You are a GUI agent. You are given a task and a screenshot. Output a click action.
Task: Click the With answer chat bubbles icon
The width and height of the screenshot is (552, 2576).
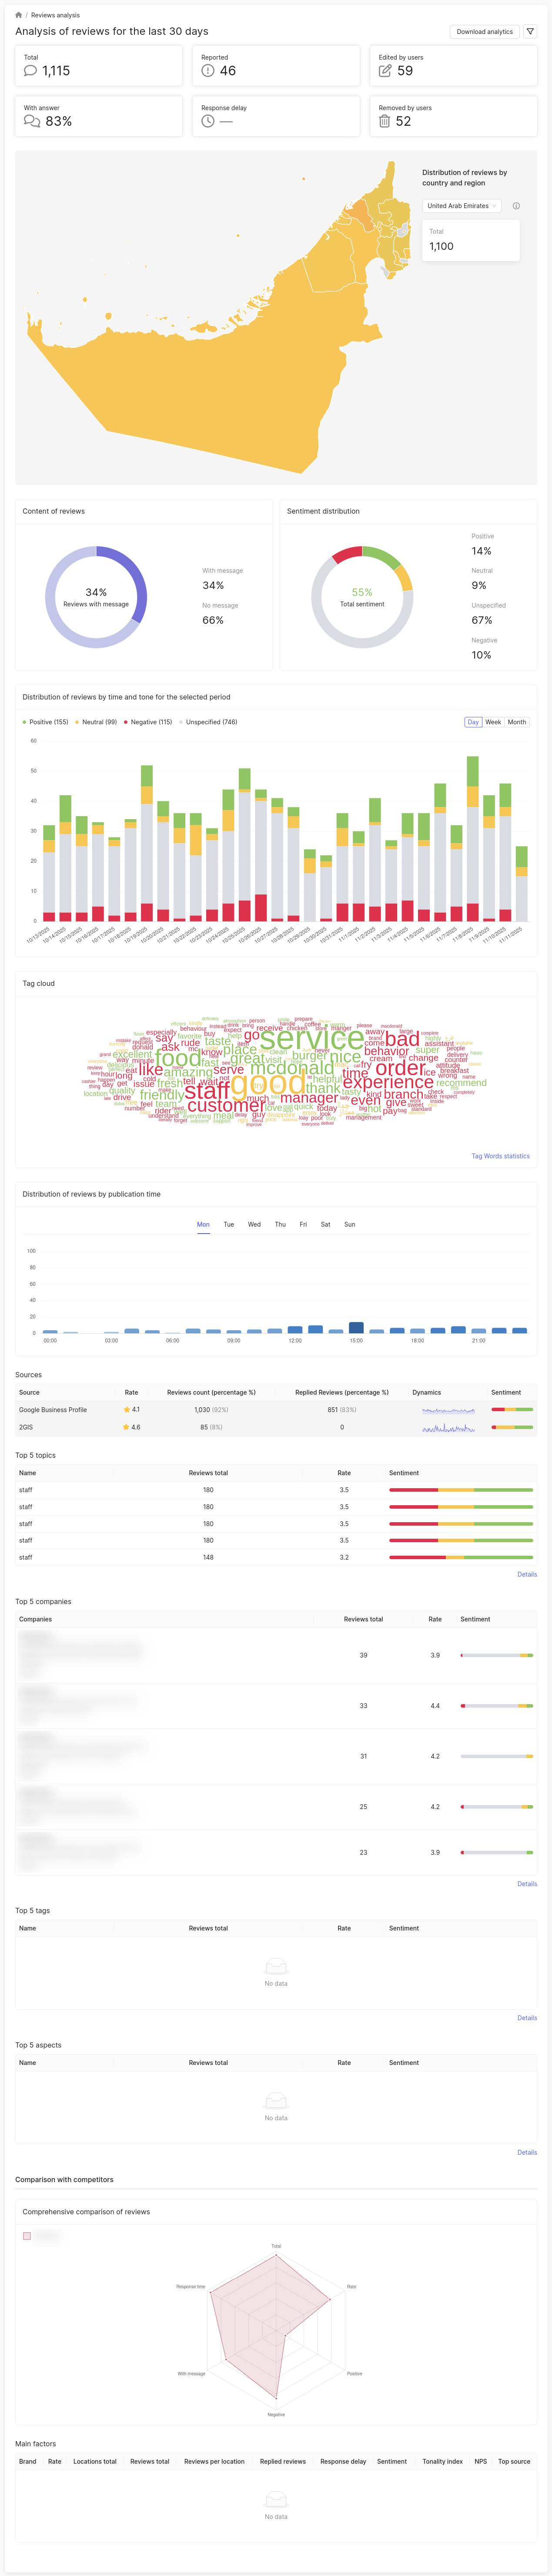point(32,121)
